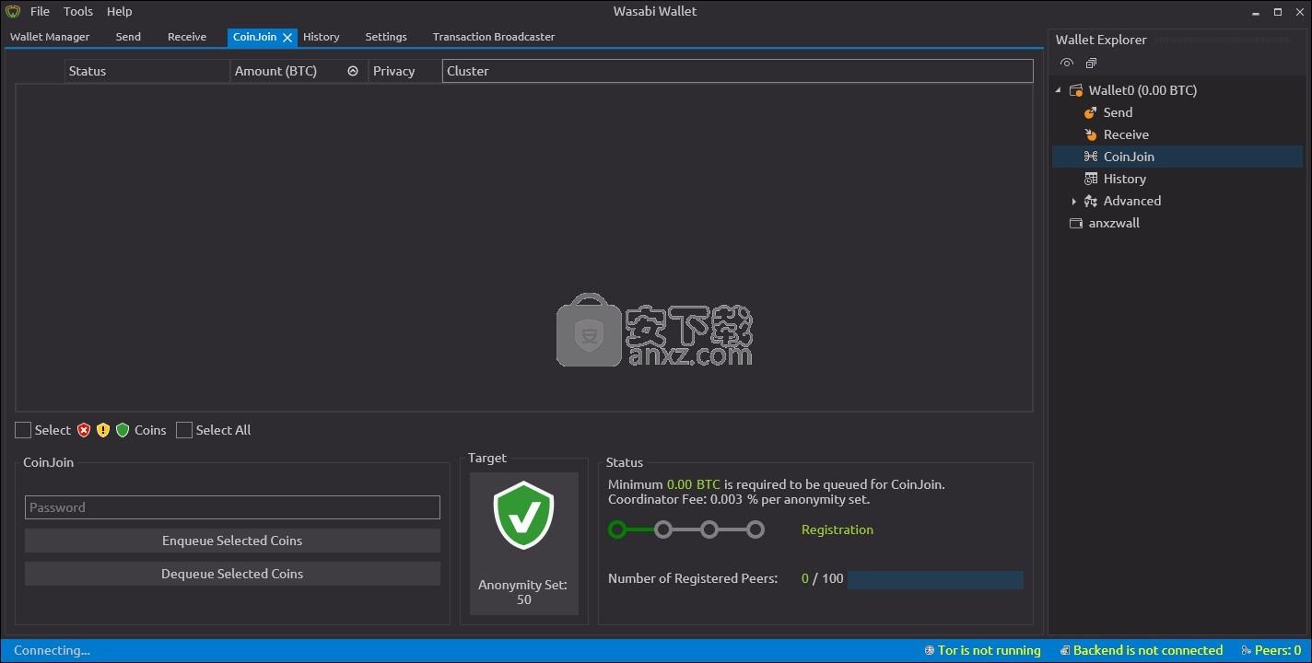1312x663 pixels.
Task: Click the Backend connection status icon
Action: [1065, 651]
